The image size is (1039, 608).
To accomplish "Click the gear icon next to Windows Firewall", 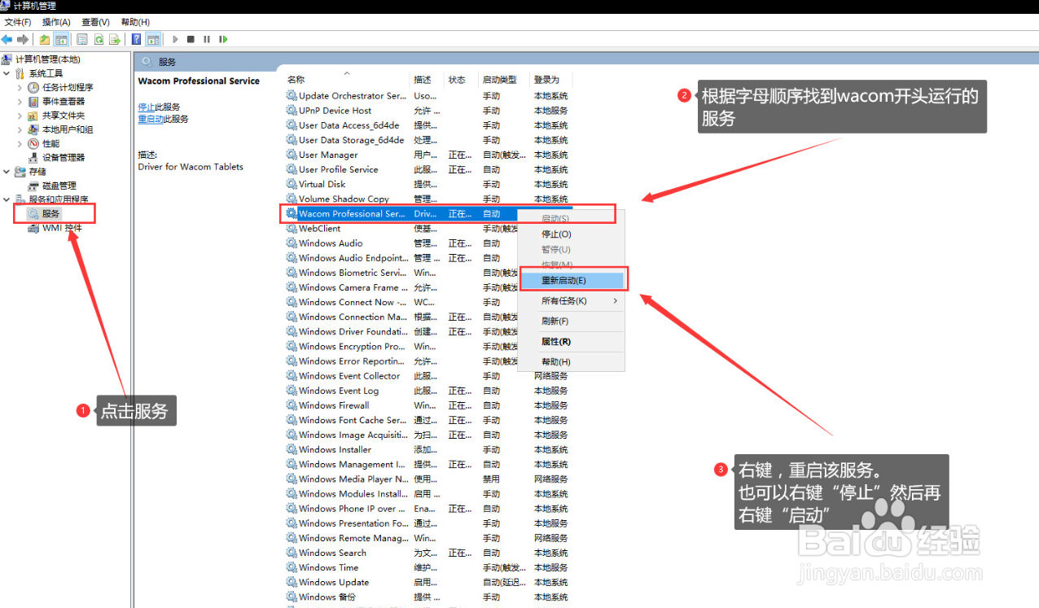I will [x=292, y=405].
